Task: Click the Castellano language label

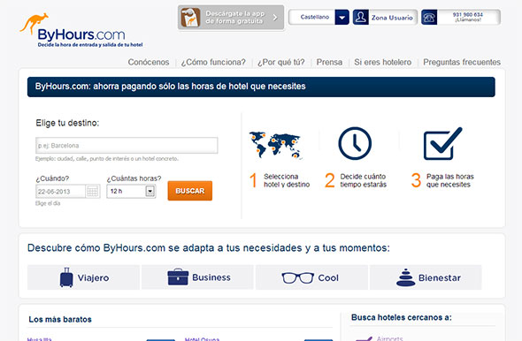Action: 315,17
